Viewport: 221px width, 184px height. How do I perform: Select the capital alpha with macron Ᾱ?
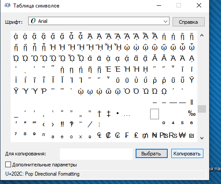tap(164, 58)
